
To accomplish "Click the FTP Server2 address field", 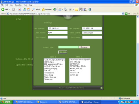I will pos(92,28).
